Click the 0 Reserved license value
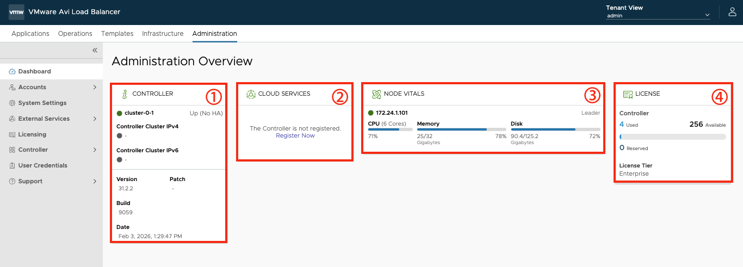 (634, 148)
